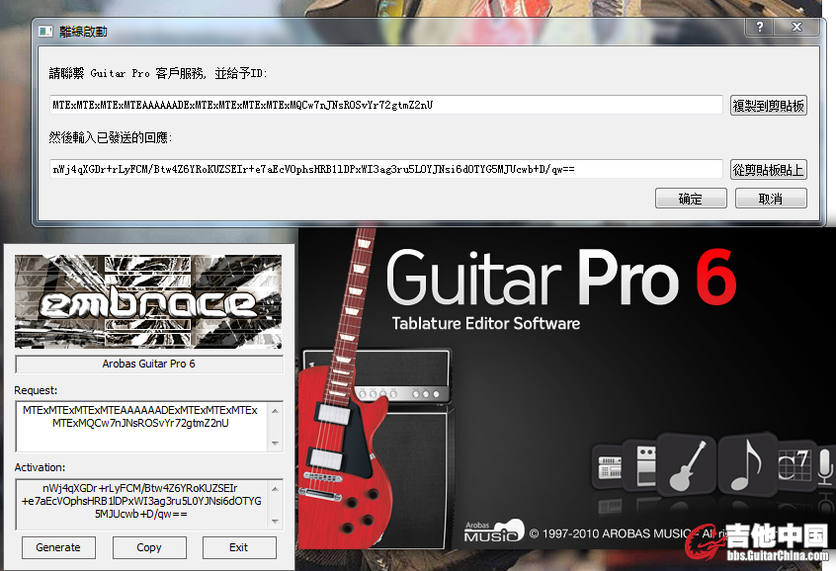The height and width of the screenshot is (571, 836).
Task: Click the music note icon on the splash screen
Action: (x=746, y=465)
